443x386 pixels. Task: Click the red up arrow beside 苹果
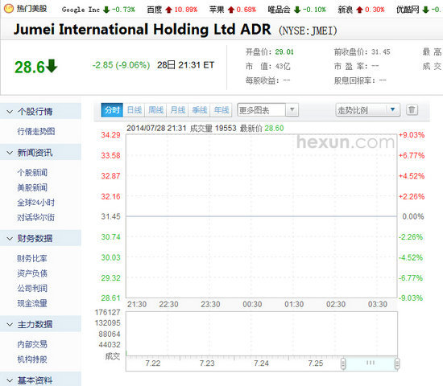pos(231,10)
